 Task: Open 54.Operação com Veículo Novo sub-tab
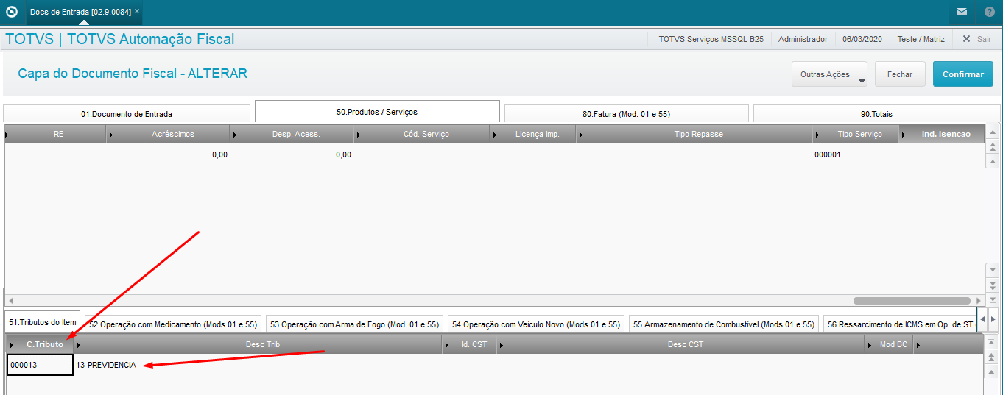click(536, 324)
